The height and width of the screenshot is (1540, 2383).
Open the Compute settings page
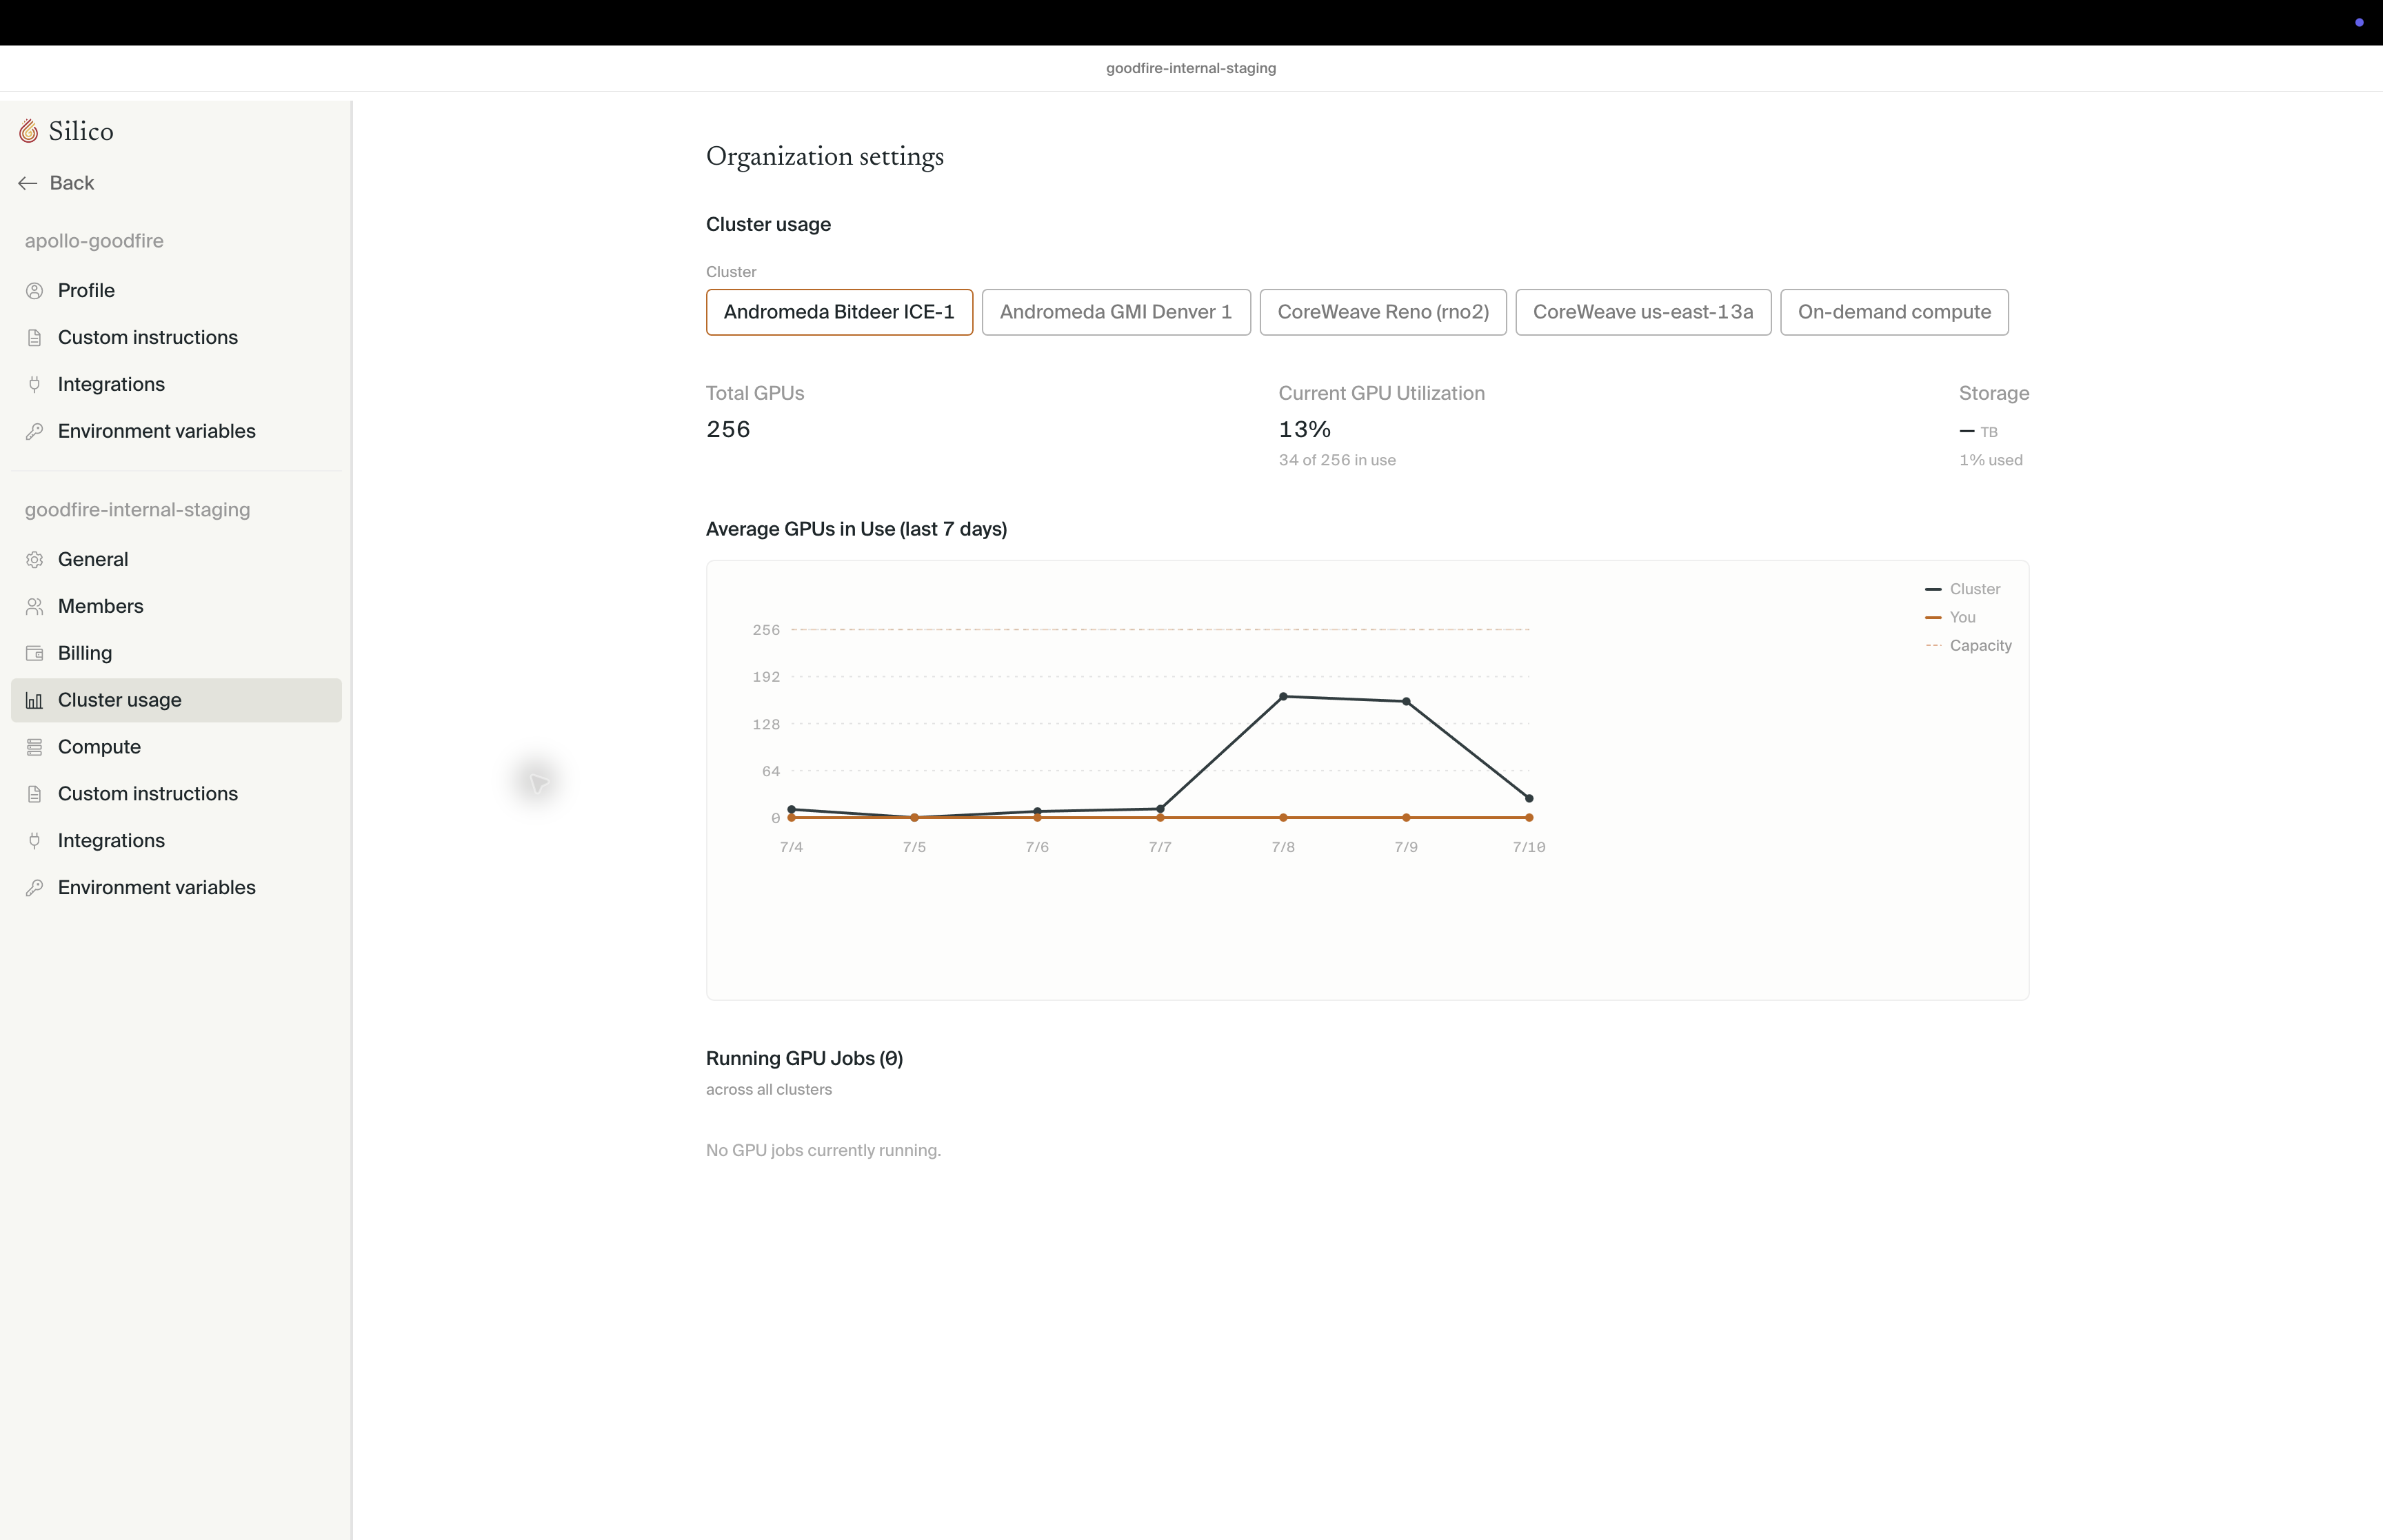coord(176,748)
